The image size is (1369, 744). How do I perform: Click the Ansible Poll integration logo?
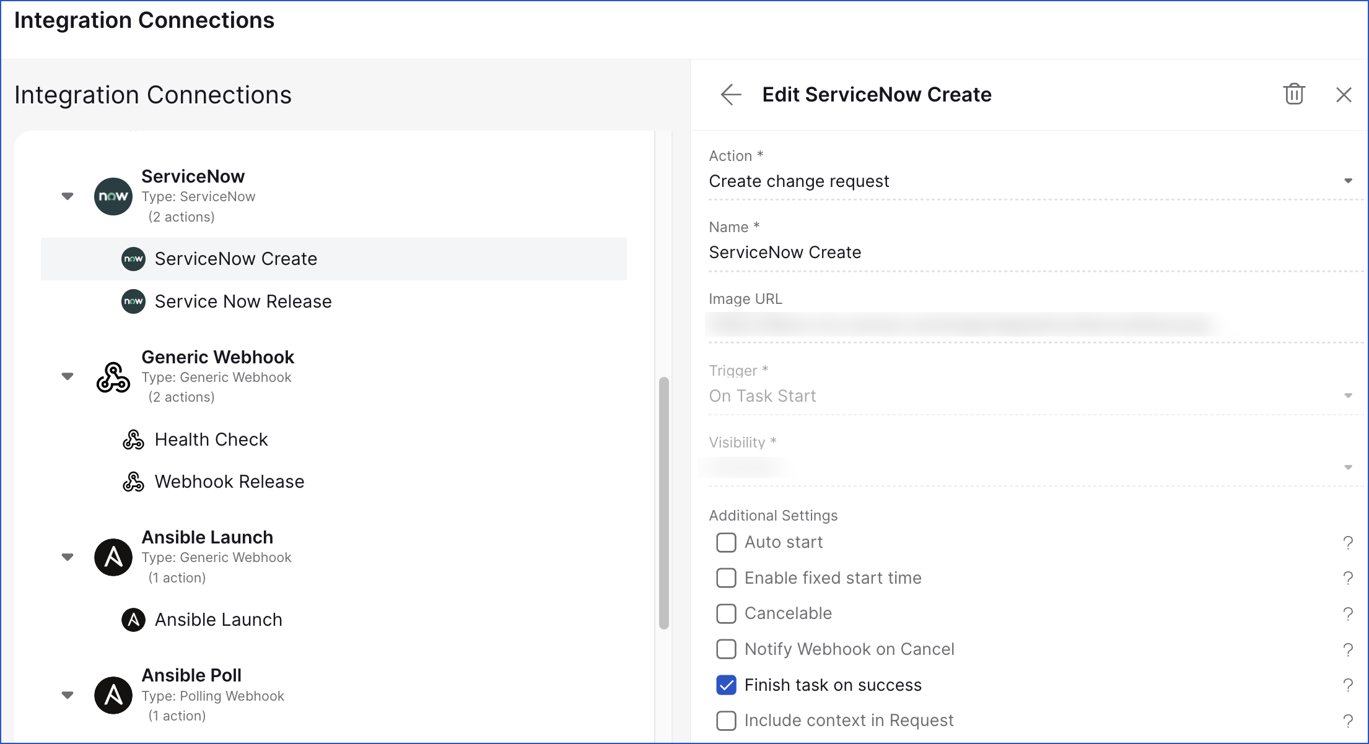click(x=113, y=695)
